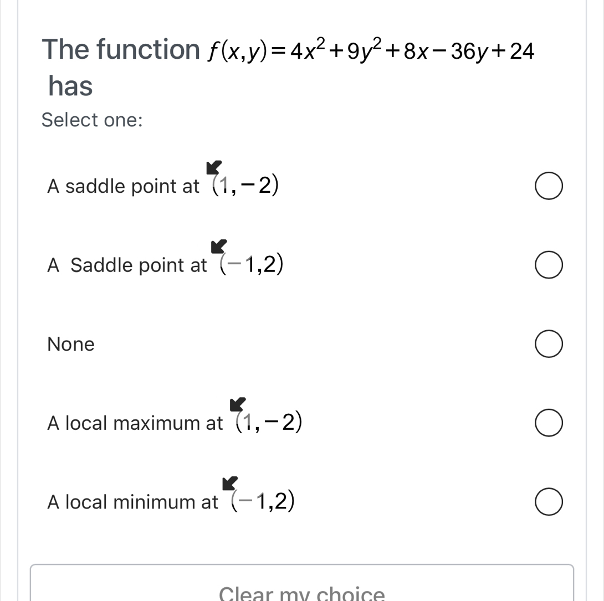Click arrow icon in first saddle point option

(x=214, y=168)
